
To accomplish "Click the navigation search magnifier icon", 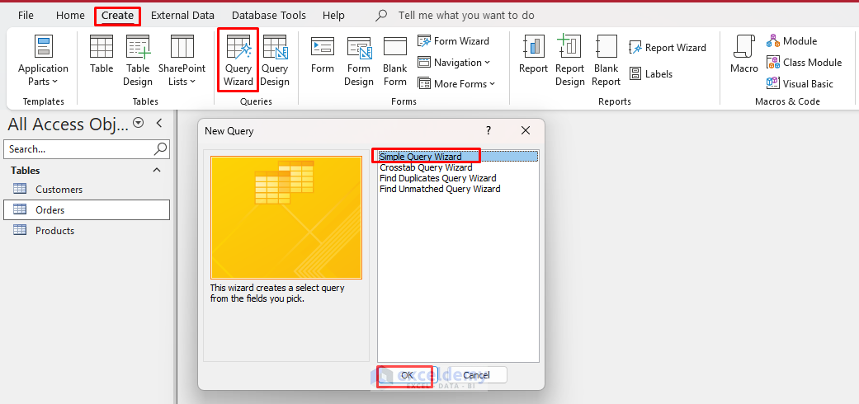I will 161,149.
